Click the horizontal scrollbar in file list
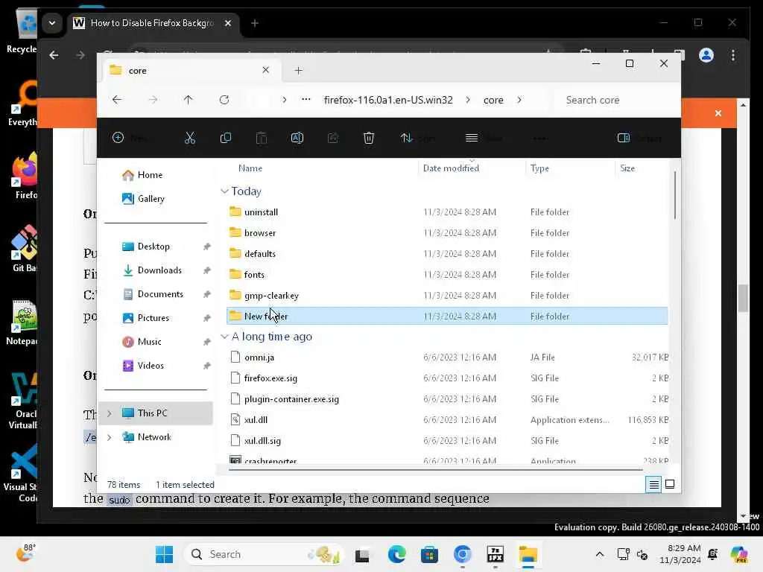The height and width of the screenshot is (572, 763). click(x=435, y=470)
